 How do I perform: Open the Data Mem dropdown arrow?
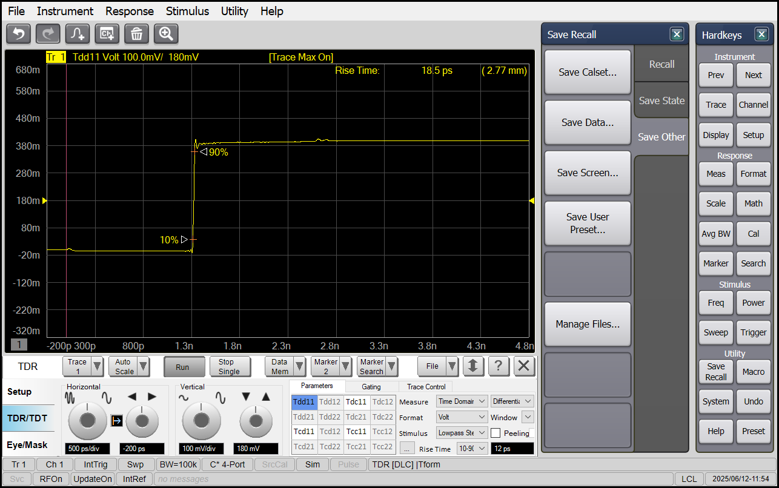299,366
